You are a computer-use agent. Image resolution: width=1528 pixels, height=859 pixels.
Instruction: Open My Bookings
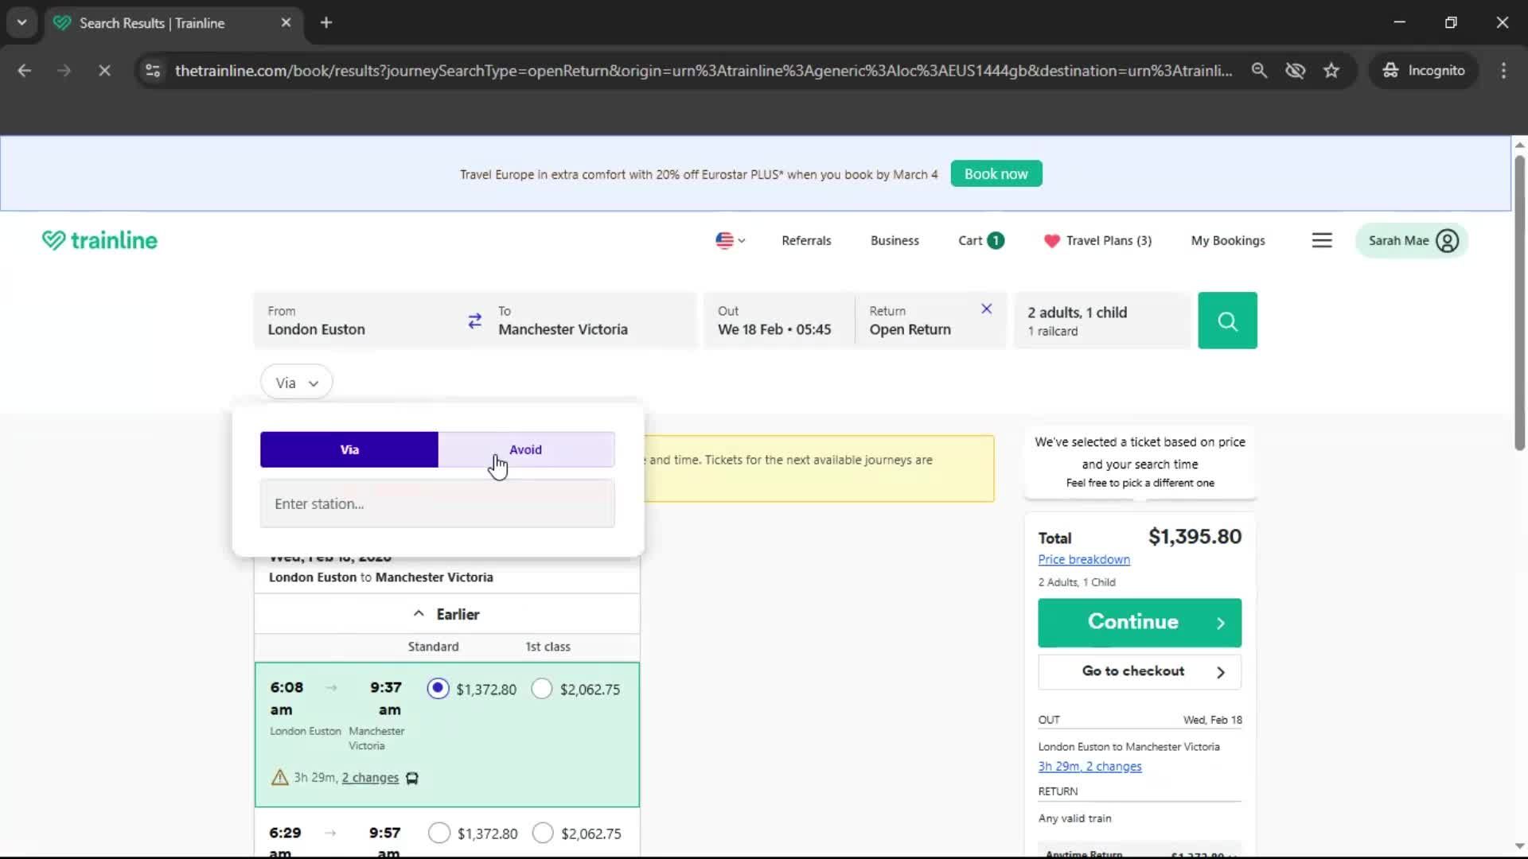click(x=1228, y=239)
